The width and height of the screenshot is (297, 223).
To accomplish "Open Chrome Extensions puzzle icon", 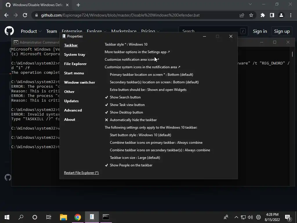I will pos(262,15).
